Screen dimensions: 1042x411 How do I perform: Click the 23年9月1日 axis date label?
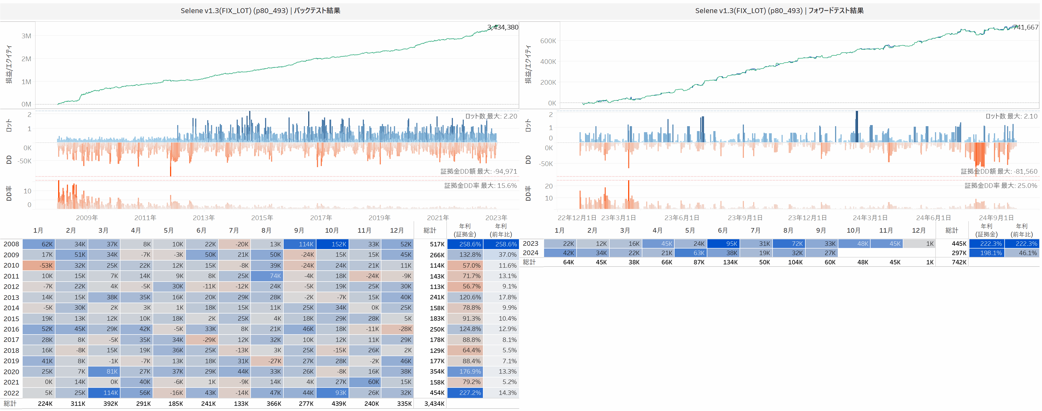(x=745, y=218)
